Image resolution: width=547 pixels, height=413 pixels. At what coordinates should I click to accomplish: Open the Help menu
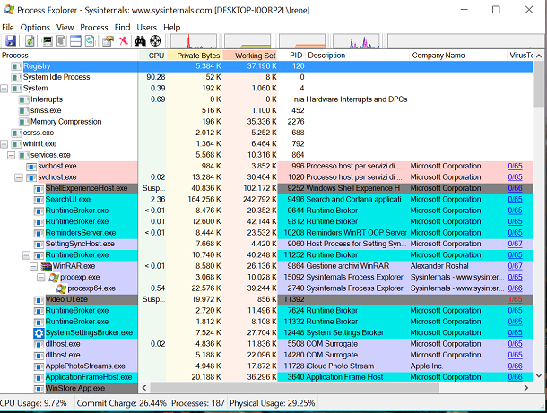click(171, 27)
